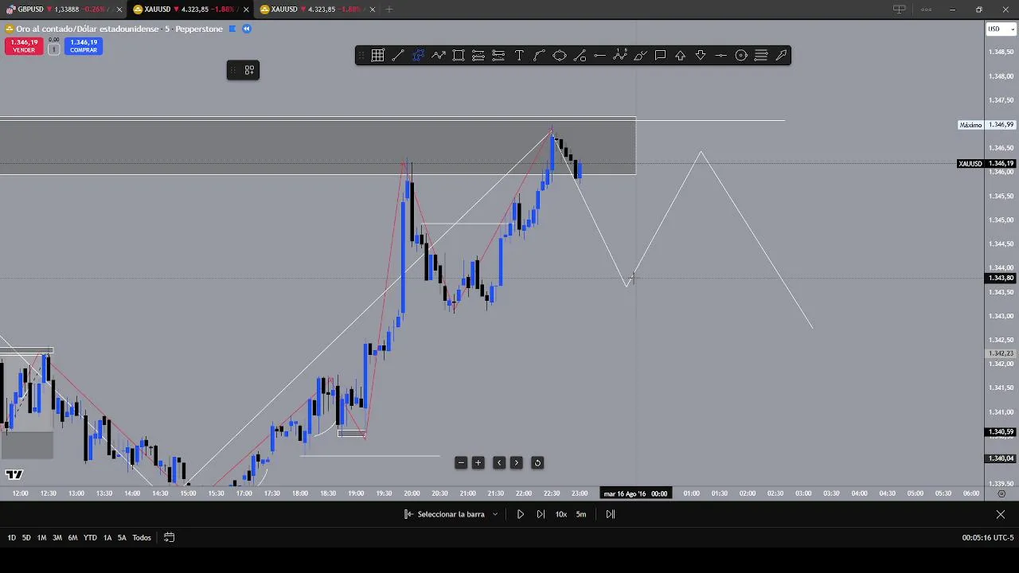Open the go-to-date calendar
Screen dimensions: 1019x573
coord(169,538)
